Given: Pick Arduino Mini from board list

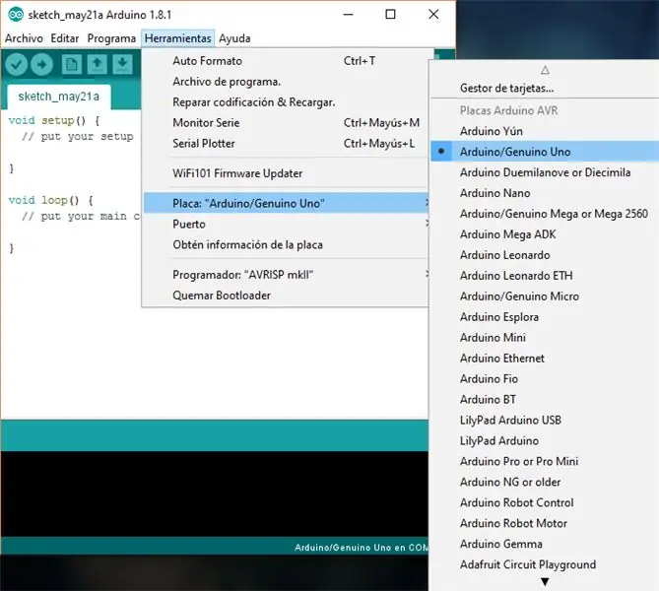Looking at the screenshot, I should tap(545, 338).
